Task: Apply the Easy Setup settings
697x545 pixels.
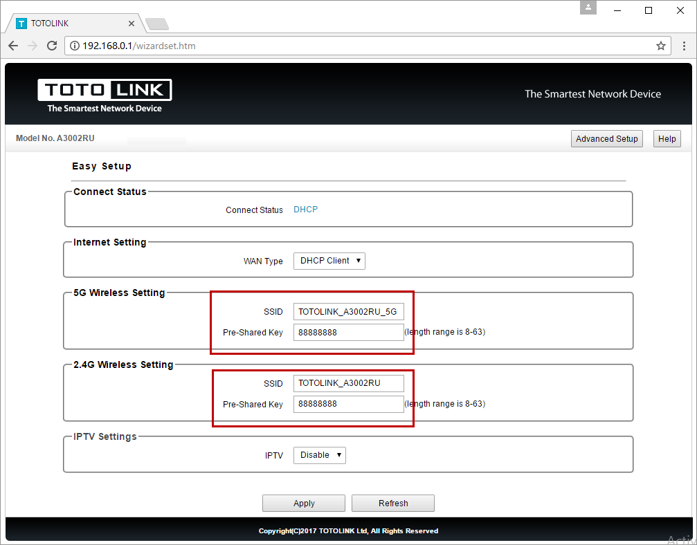Action: pyautogui.click(x=304, y=504)
